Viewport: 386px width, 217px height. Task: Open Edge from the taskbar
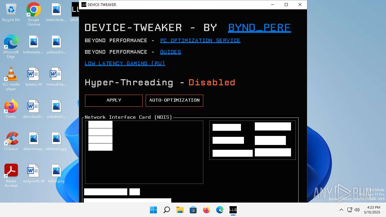click(220, 210)
